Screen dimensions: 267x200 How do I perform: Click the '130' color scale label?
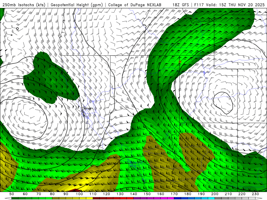pos(120,194)
